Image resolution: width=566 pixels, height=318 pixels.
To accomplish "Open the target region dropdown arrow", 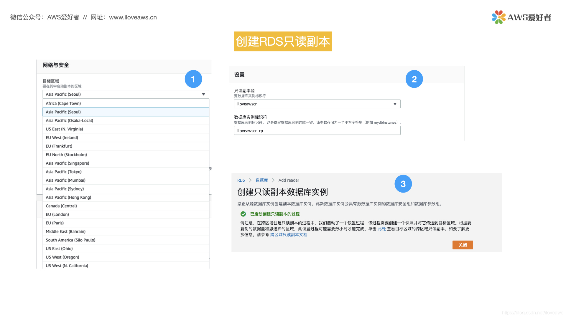I will pyautogui.click(x=203, y=94).
